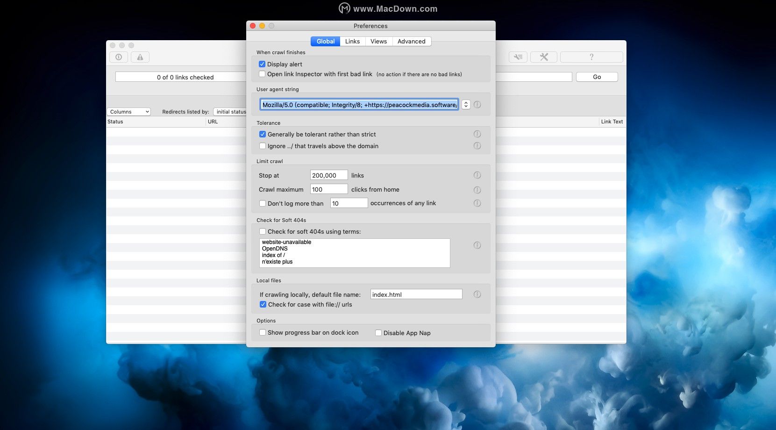The width and height of the screenshot is (776, 430).
Task: Click info icon for Ignore ../ option
Action: 477,146
